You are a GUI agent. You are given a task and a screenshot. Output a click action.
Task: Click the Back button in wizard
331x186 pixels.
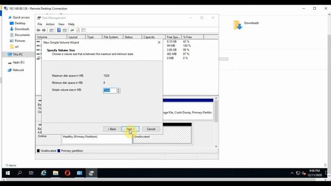coord(112,129)
